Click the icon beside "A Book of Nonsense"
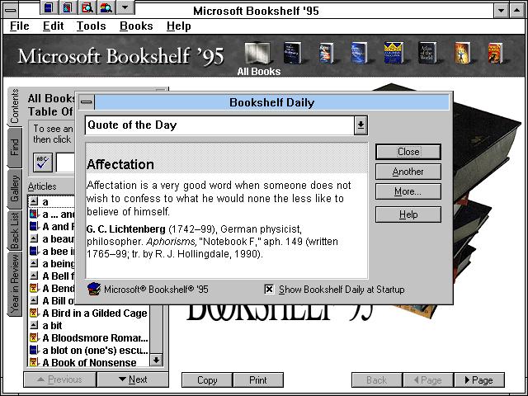Image resolution: width=528 pixels, height=396 pixels. click(34, 362)
